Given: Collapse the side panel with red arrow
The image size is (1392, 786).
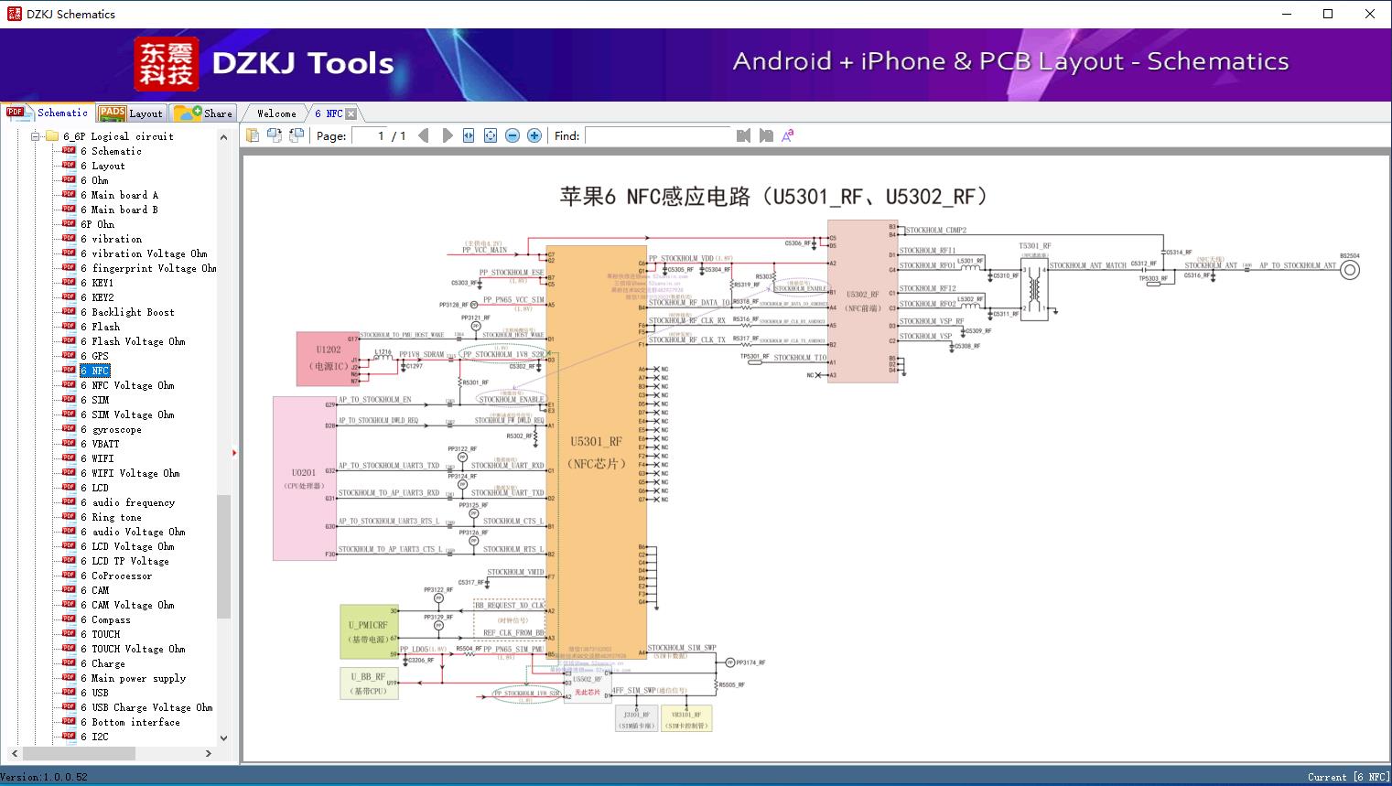Looking at the screenshot, I should click(x=234, y=452).
